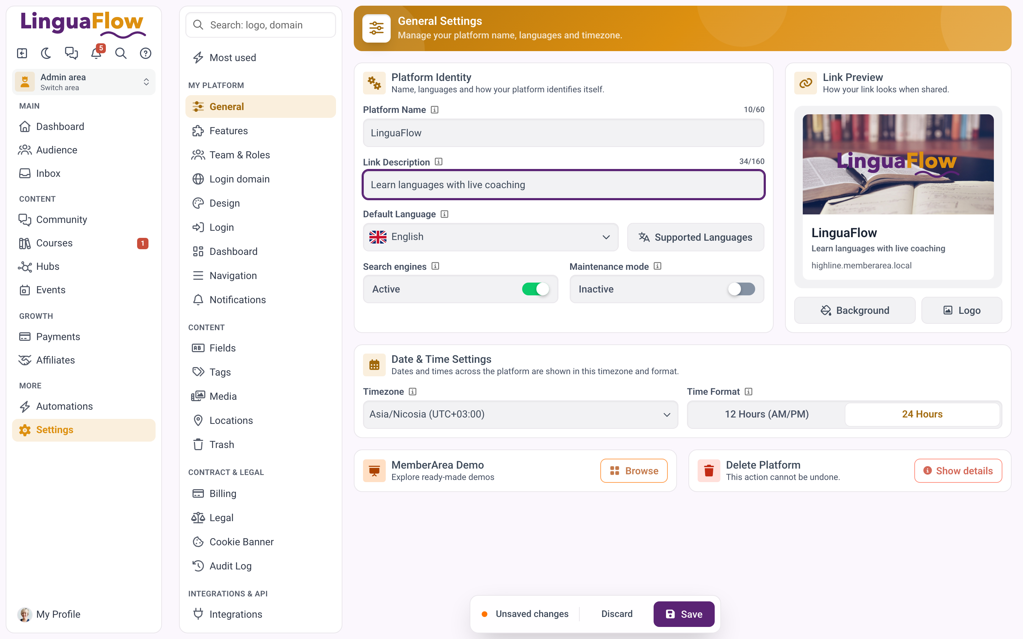Viewport: 1023px width, 639px height.
Task: Enable the Maintenance mode toggle
Action: 741,289
